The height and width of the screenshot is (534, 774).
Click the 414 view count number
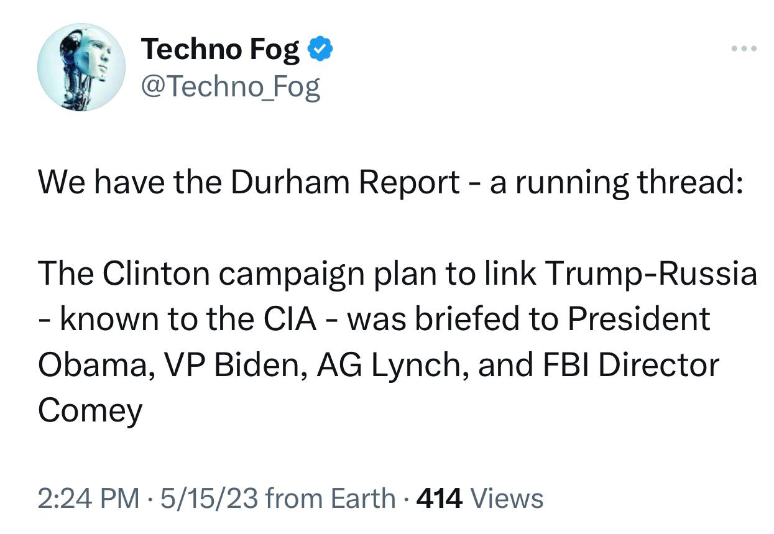pyautogui.click(x=441, y=499)
